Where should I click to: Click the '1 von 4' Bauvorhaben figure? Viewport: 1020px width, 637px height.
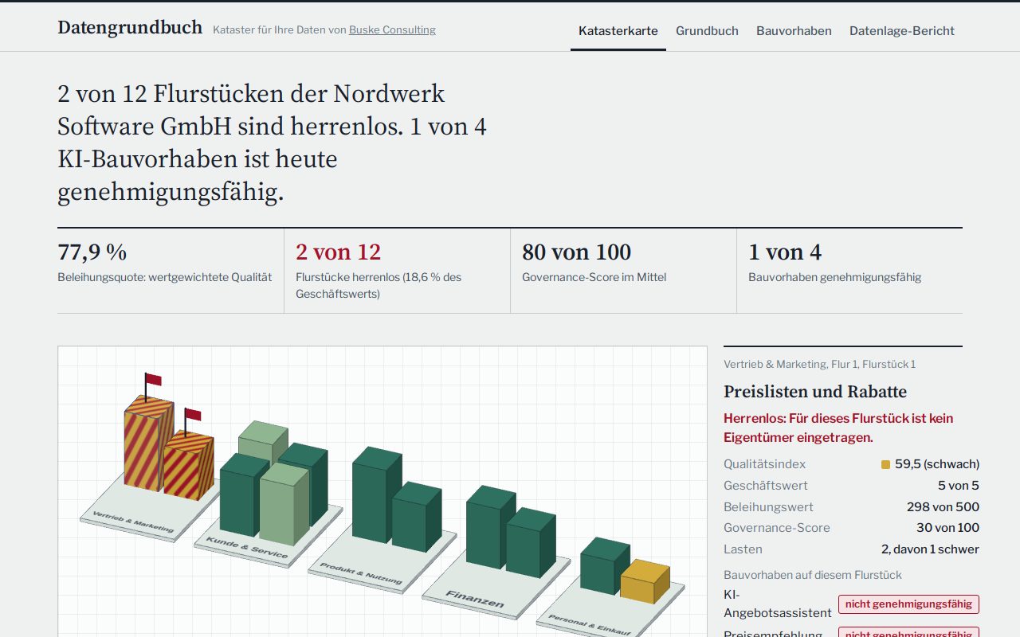(785, 252)
